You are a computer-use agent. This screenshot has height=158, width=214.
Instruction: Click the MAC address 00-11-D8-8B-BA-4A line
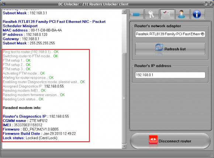coord(32,30)
